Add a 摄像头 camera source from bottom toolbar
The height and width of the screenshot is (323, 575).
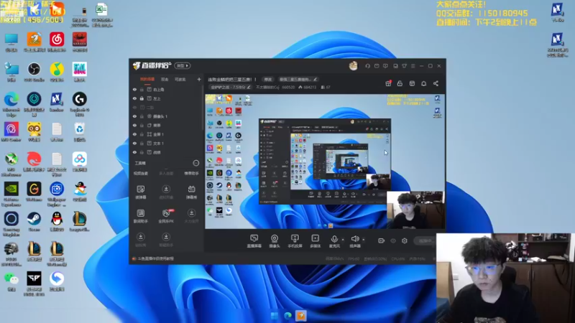[x=275, y=241]
